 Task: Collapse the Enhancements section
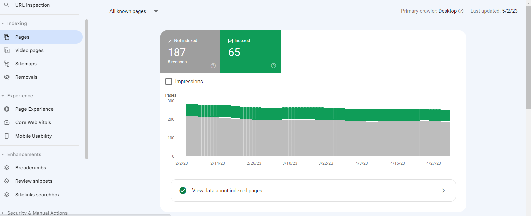[x=3, y=154]
